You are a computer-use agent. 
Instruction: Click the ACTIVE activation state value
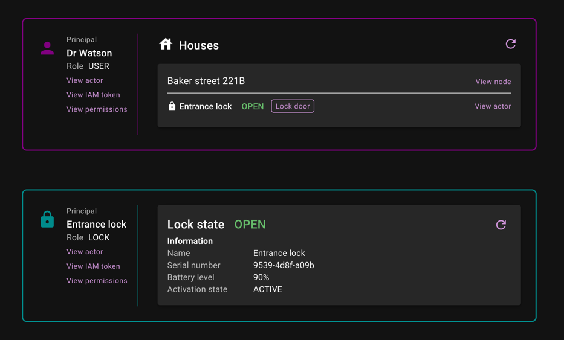(x=268, y=289)
